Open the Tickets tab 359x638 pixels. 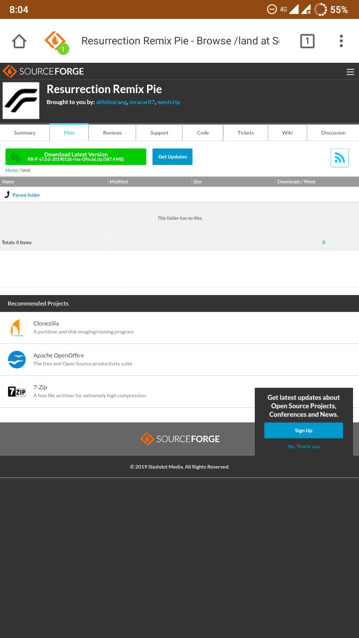point(245,133)
